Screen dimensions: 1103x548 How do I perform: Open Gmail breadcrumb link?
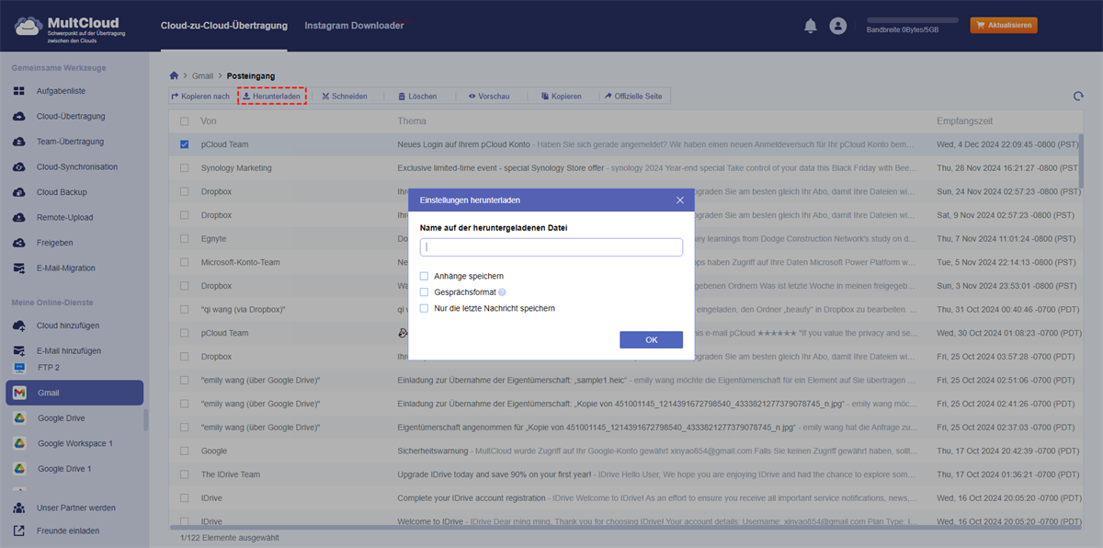coord(202,75)
